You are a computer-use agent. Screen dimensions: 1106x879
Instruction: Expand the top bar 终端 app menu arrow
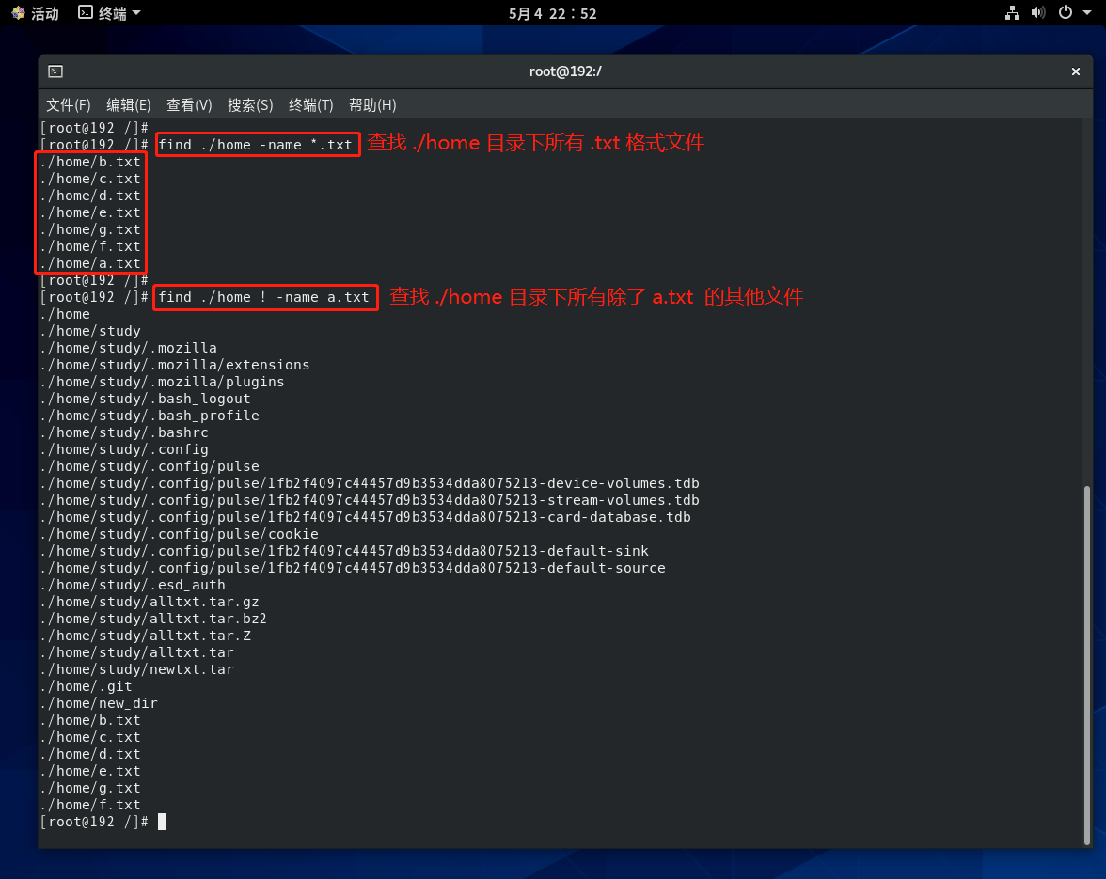click(136, 13)
